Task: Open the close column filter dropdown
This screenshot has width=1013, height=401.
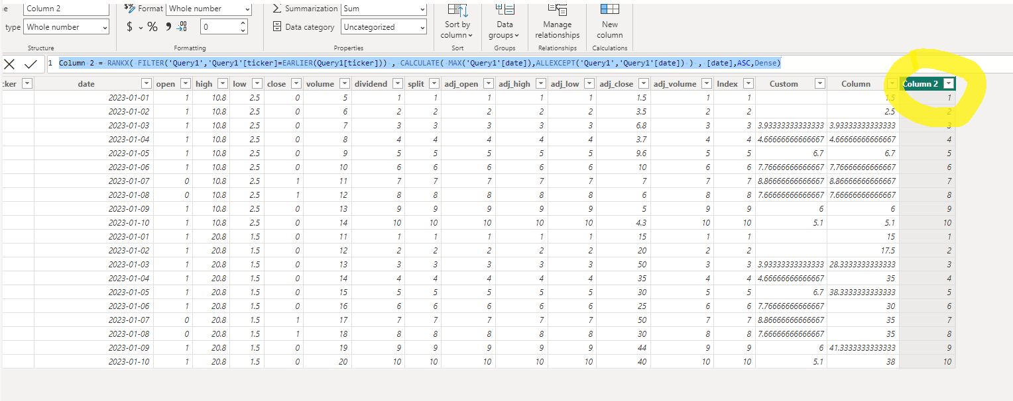Action: pyautogui.click(x=296, y=83)
